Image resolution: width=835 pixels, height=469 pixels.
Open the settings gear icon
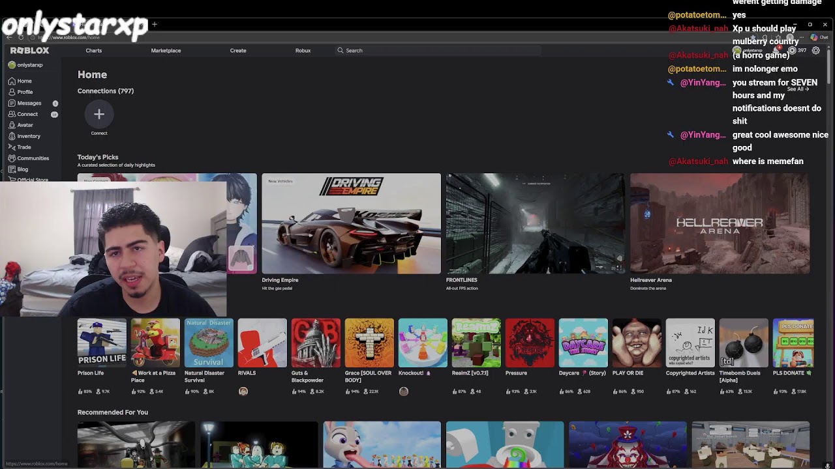(815, 50)
